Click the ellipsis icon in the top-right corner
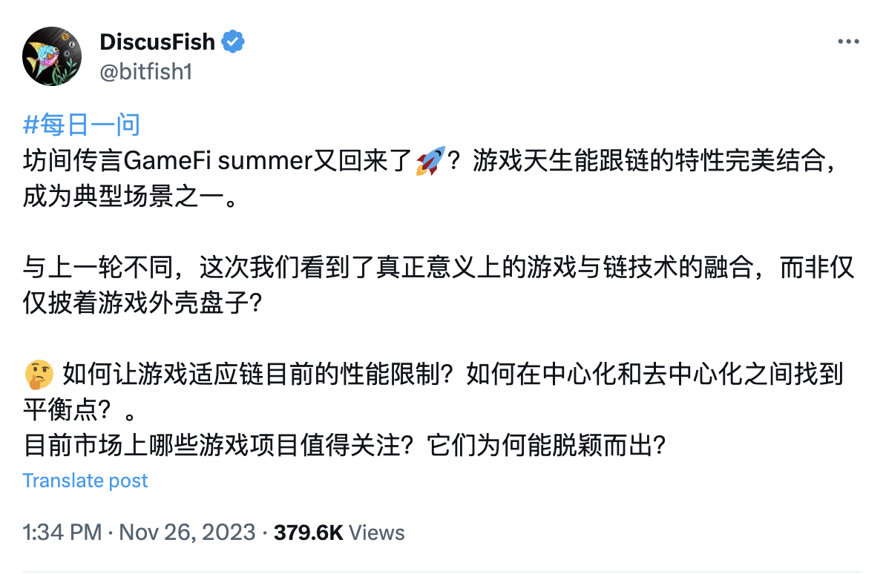 [x=848, y=42]
